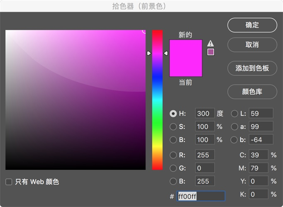Click the in-gamut color swatch below warning
Viewport: 283px width, 207px height.
(x=211, y=52)
